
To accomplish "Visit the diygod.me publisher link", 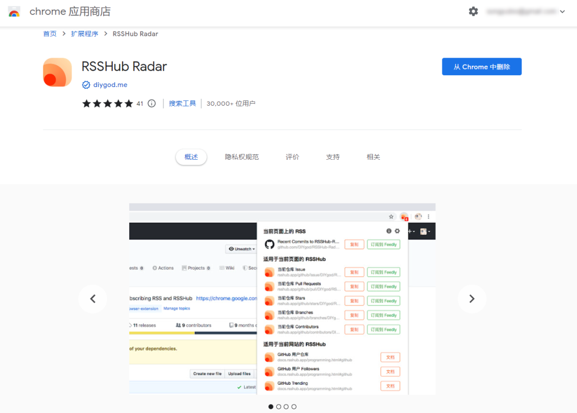I will pyautogui.click(x=109, y=84).
